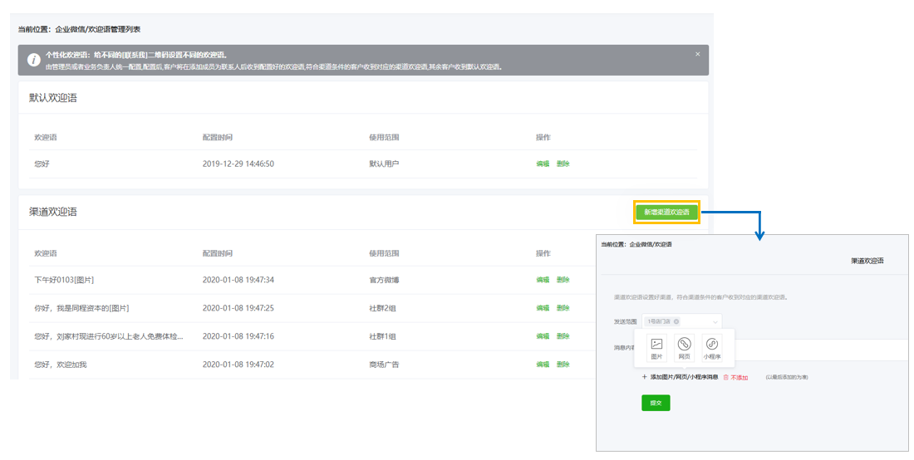914x460 pixels.
Task: Delete the 社群2组 channel welcome message
Action: (x=563, y=308)
